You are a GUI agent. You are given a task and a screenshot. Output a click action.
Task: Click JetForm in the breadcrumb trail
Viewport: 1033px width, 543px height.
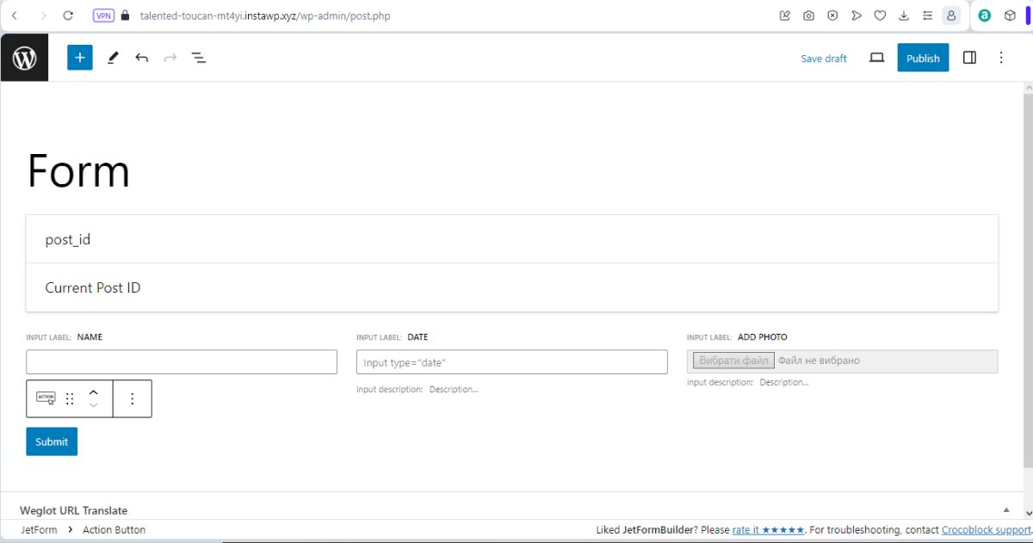click(x=40, y=529)
